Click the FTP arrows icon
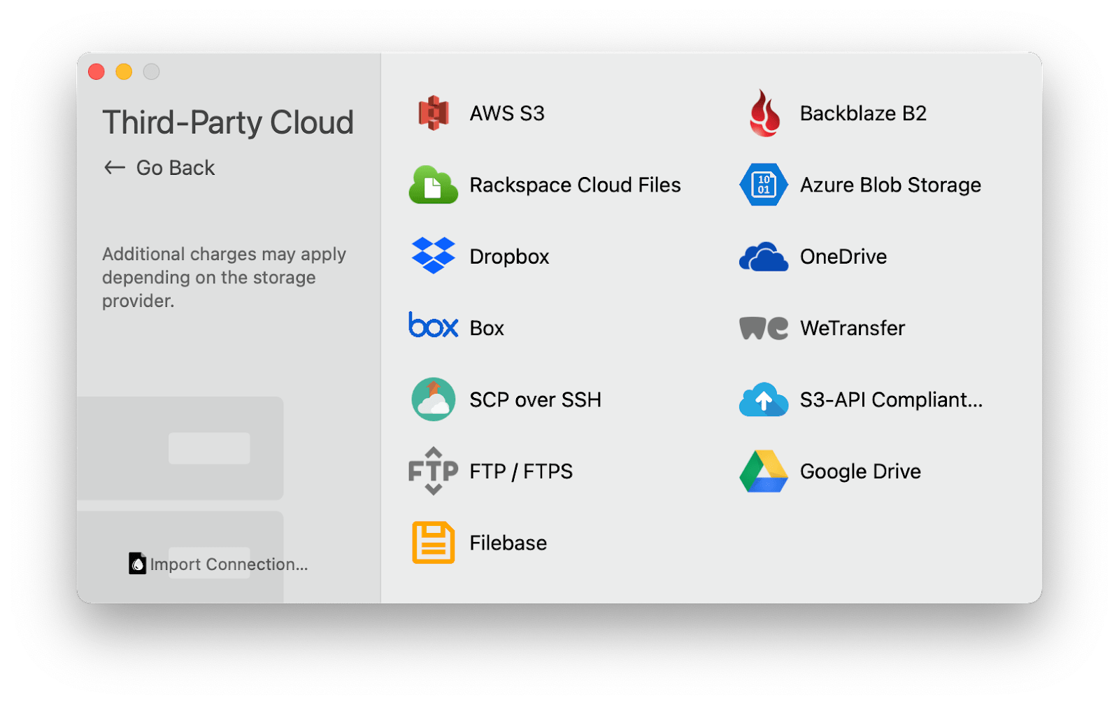Screen dimensions: 1119x705 [433, 471]
